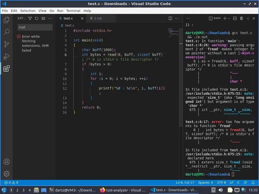Open the system start menu icon
Screen dimensions: 259x194
(x=4, y=190)
